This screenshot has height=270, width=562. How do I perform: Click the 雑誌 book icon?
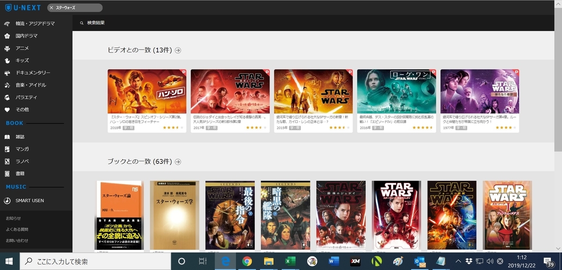pyautogui.click(x=7, y=137)
